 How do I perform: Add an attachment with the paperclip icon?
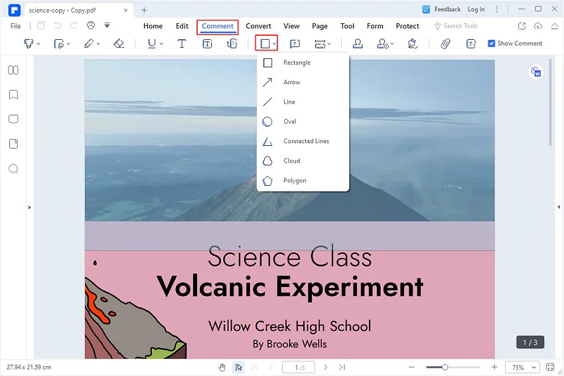pos(446,44)
